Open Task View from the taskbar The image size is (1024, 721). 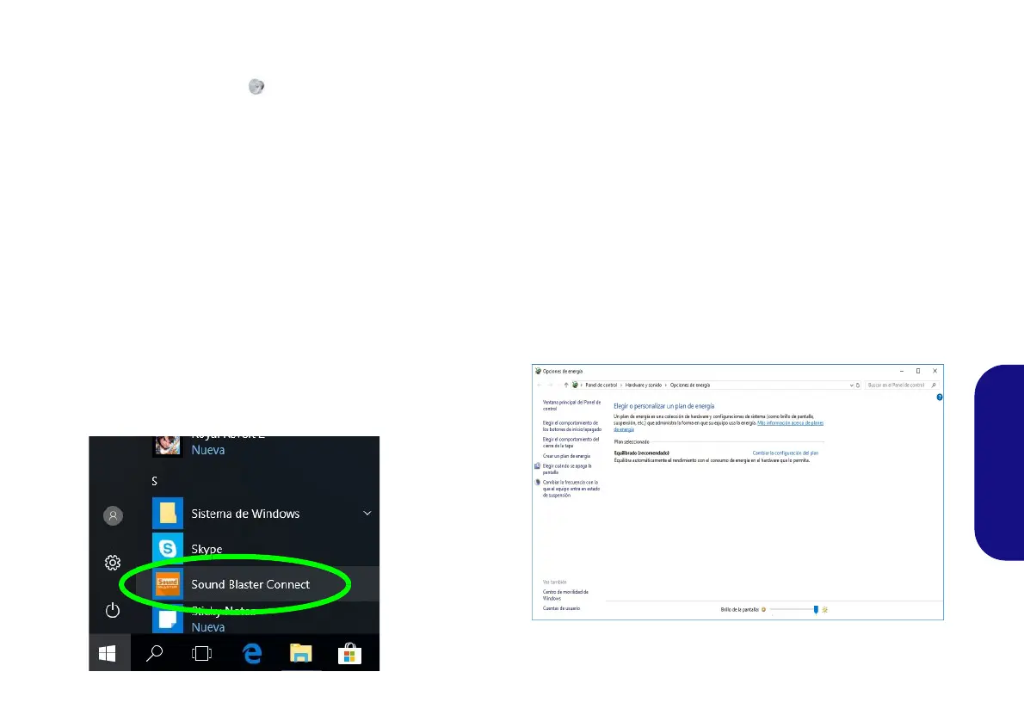[x=202, y=653]
